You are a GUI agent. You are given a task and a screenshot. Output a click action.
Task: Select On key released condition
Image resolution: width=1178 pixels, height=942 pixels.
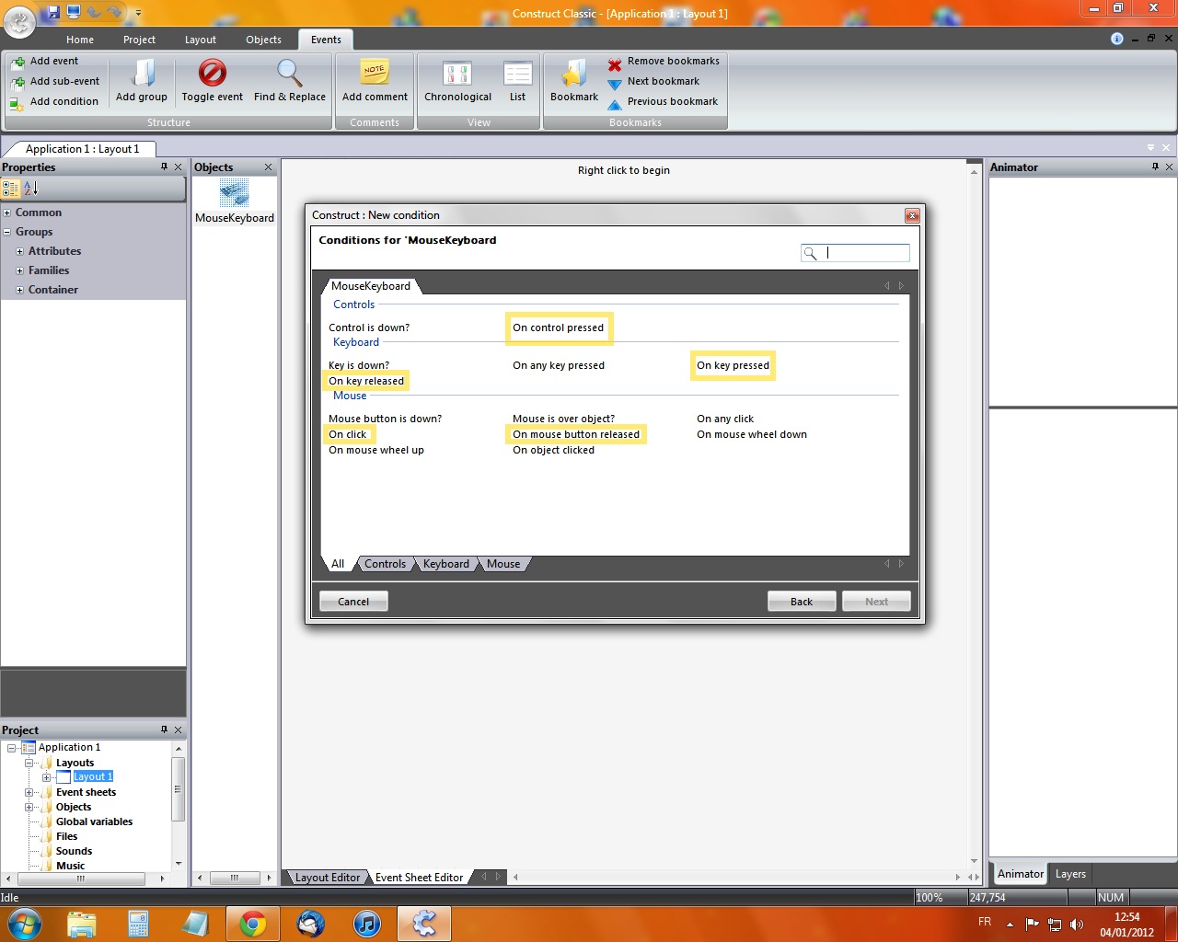[366, 381]
